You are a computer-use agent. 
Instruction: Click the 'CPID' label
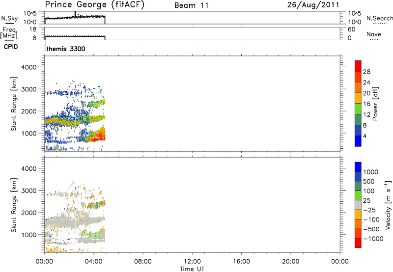(x=11, y=47)
